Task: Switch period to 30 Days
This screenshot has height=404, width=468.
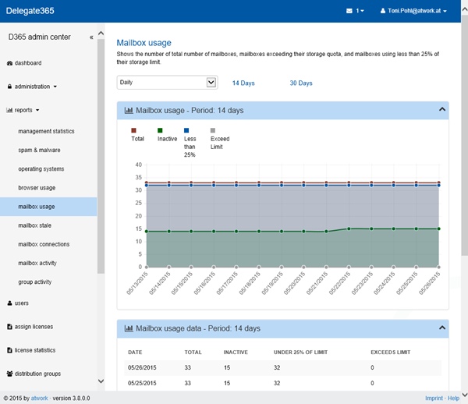Action: pos(301,83)
